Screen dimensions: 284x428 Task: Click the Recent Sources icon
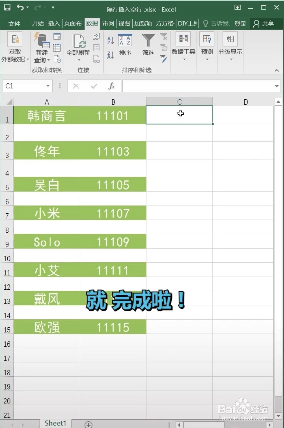point(57,59)
